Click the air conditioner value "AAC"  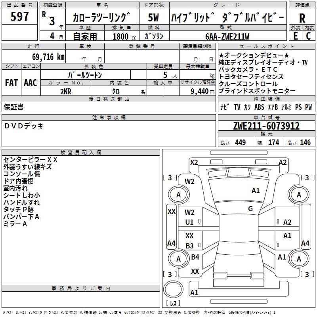(x=31, y=83)
